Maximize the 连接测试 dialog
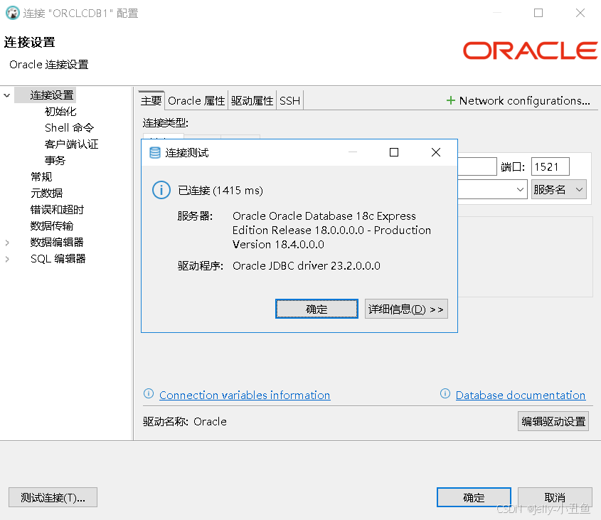601x520 pixels. point(393,152)
